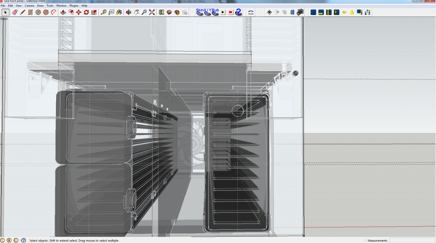Pick the Pencil line tool
436x243 pixels.
point(23,12)
